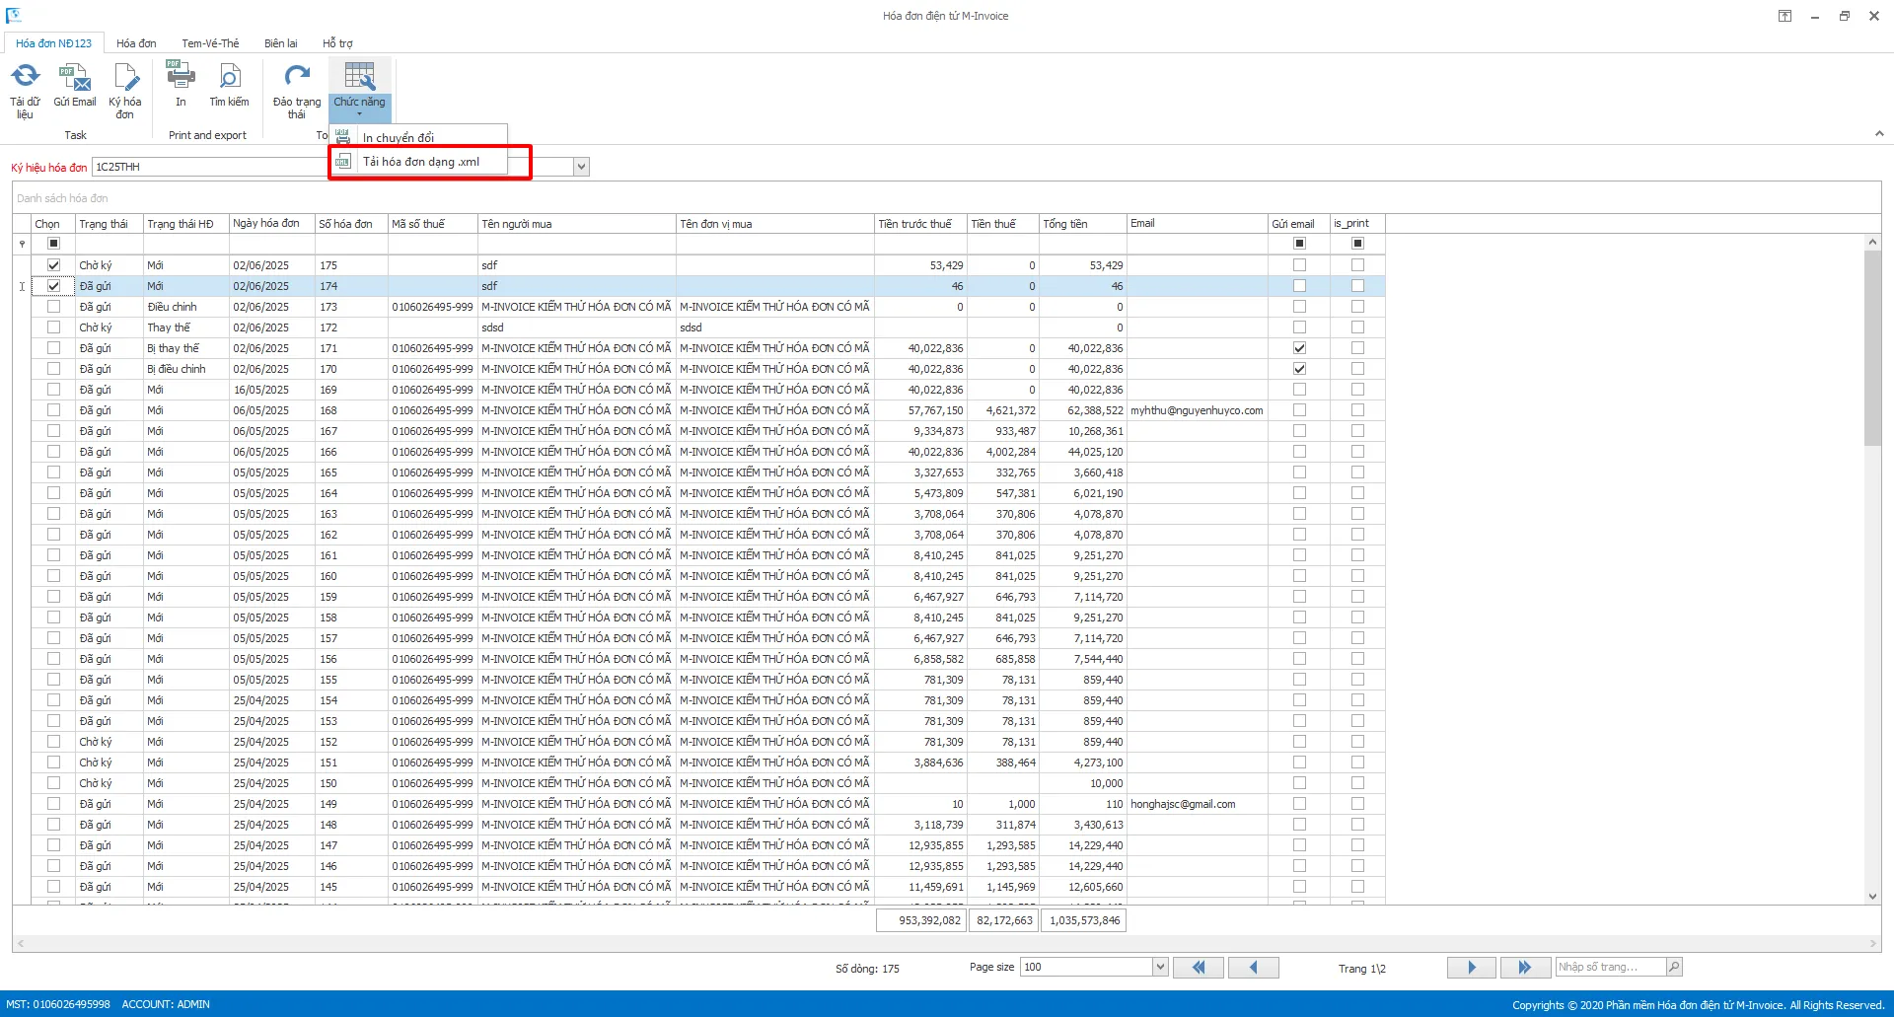This screenshot has height=1017, width=1894.
Task: Click the Tìm kiếm search icon
Action: [x=229, y=76]
